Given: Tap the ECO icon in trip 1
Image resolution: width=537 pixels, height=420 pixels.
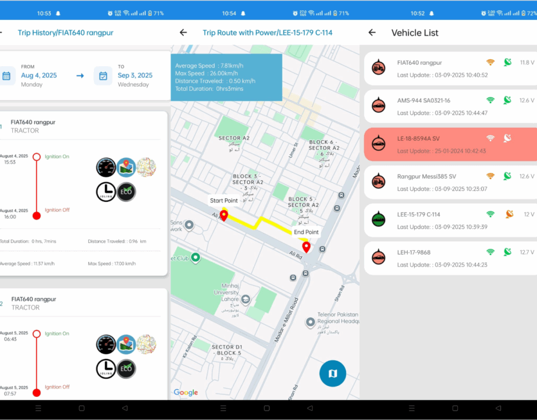Looking at the screenshot, I should 126,192.
